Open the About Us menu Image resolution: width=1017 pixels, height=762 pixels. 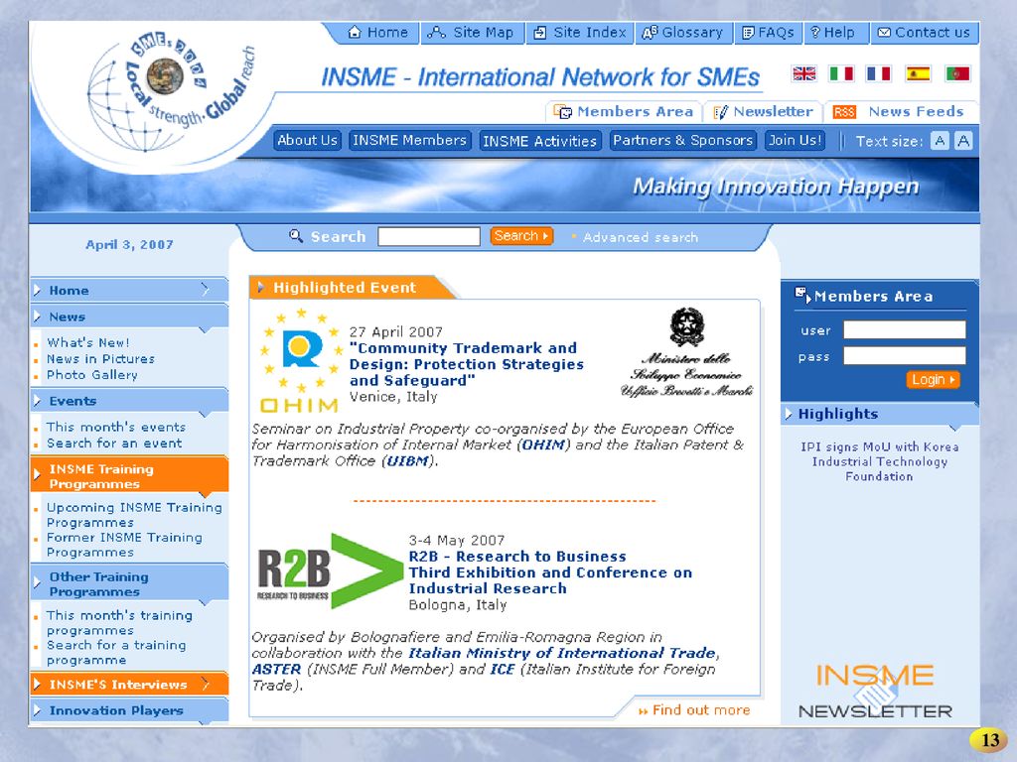click(307, 141)
